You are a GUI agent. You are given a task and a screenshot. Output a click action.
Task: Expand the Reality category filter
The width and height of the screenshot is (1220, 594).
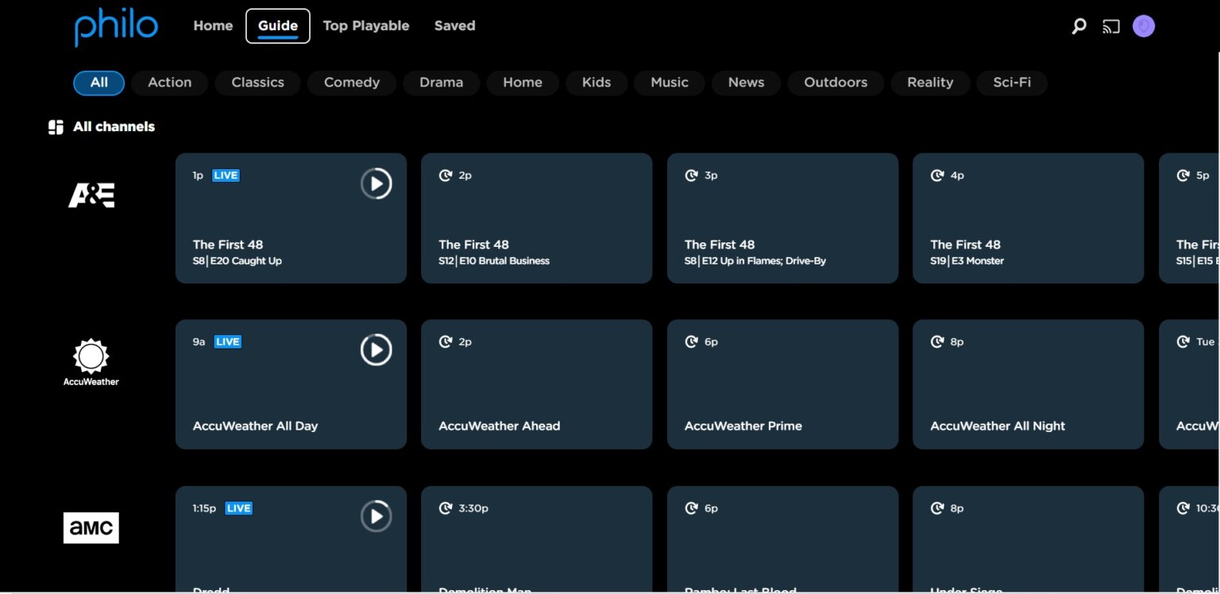pos(930,83)
